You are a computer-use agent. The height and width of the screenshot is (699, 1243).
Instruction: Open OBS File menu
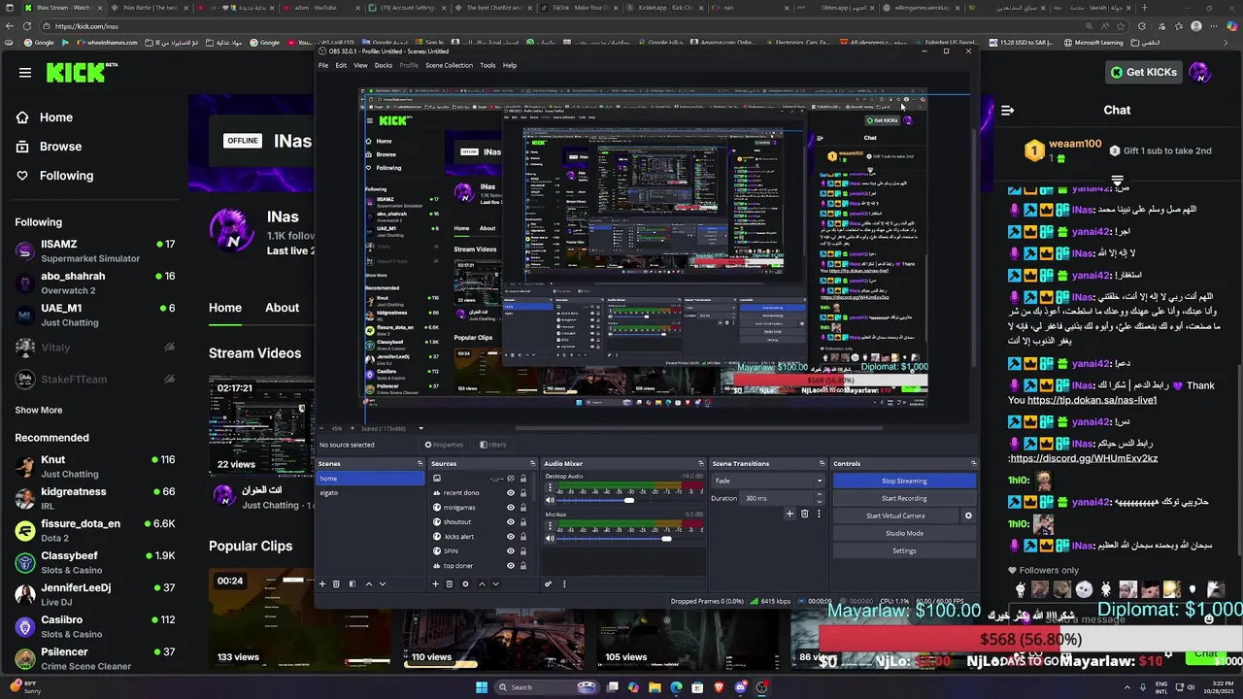click(323, 65)
